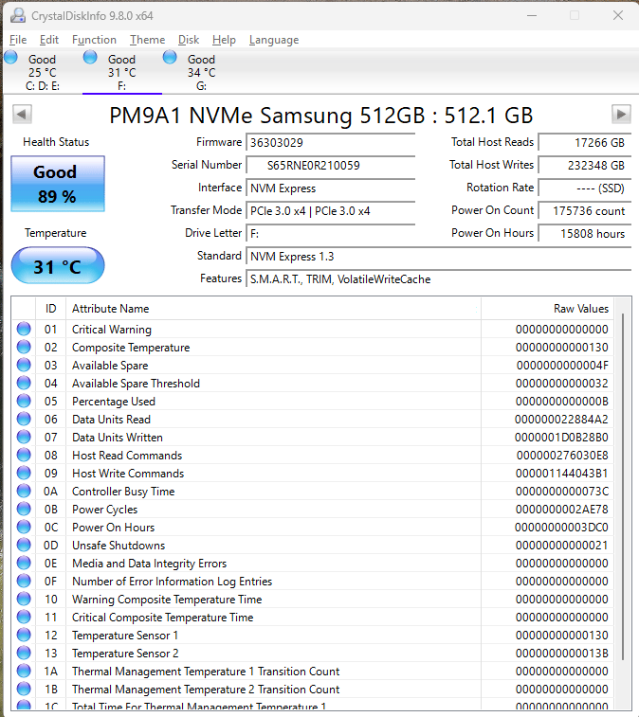
Task: Click the 31 °C temperature button
Action: pyautogui.click(x=58, y=265)
